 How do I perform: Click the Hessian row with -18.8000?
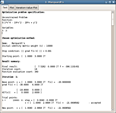[x=29, y=90]
